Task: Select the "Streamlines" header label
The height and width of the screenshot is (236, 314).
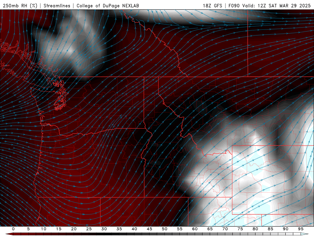Action: pyautogui.click(x=57, y=6)
